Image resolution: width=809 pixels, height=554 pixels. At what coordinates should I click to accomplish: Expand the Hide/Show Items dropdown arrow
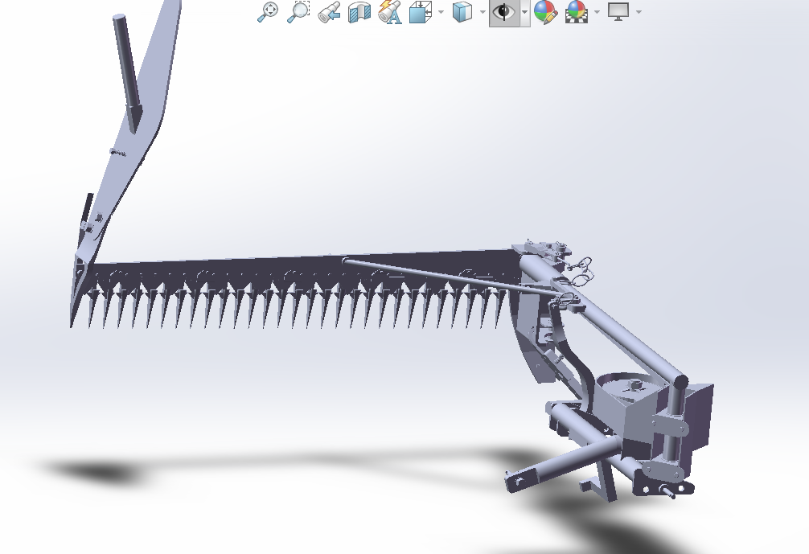(524, 12)
